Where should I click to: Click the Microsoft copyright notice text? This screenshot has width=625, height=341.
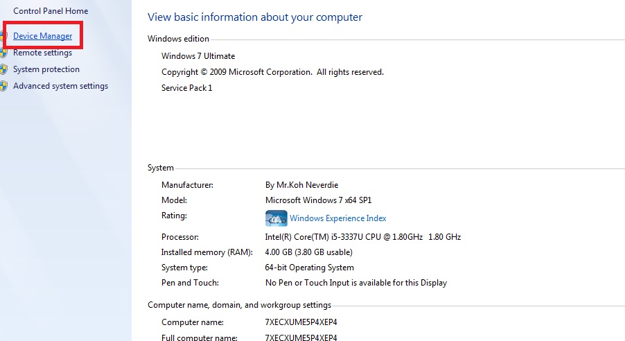tap(272, 72)
